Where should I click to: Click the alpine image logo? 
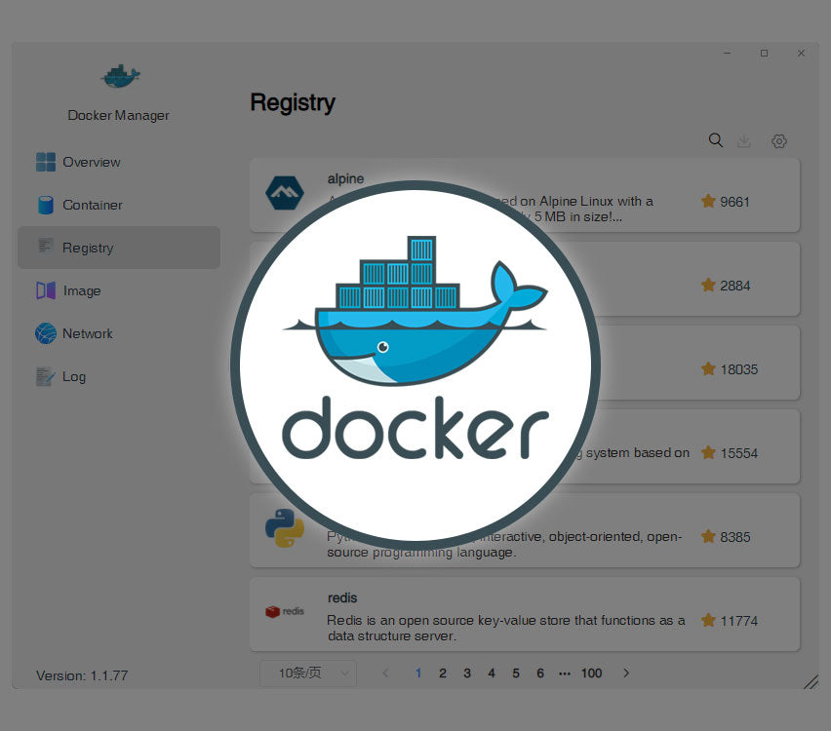coord(285,193)
